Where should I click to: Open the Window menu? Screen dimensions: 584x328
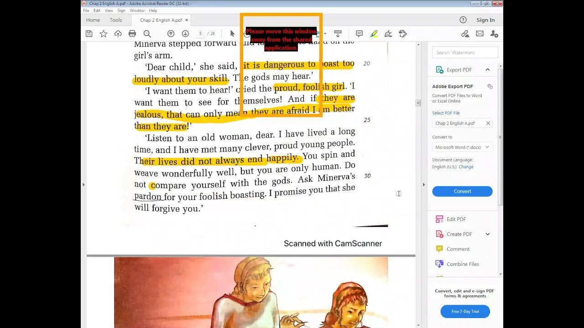click(x=137, y=10)
